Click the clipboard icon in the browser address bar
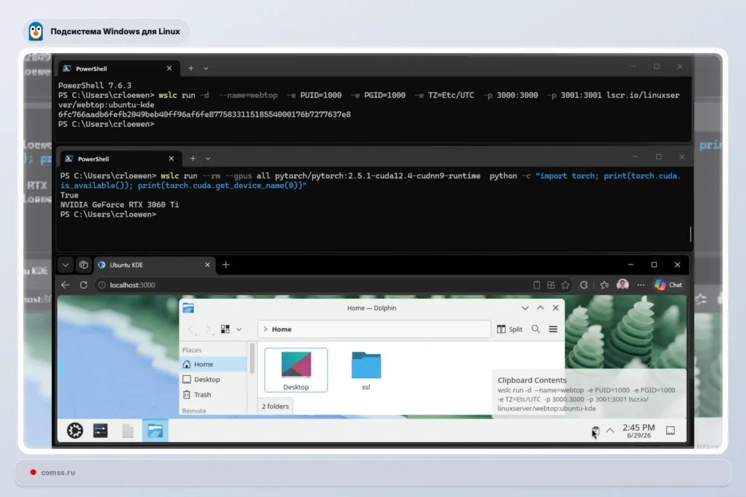 tap(537, 285)
